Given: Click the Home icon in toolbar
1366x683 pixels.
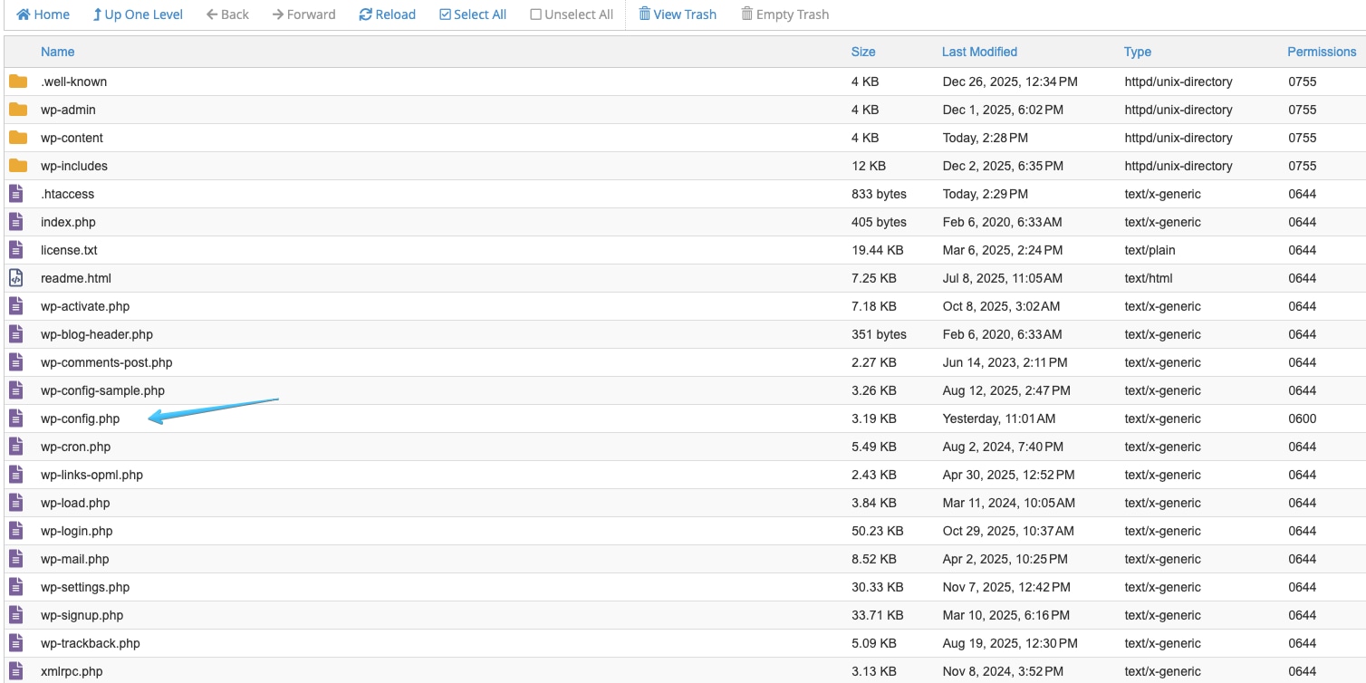Looking at the screenshot, I should (x=24, y=14).
